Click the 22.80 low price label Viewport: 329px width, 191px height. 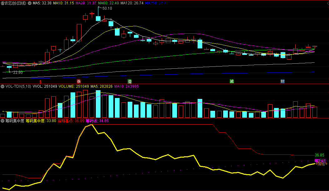(18, 72)
